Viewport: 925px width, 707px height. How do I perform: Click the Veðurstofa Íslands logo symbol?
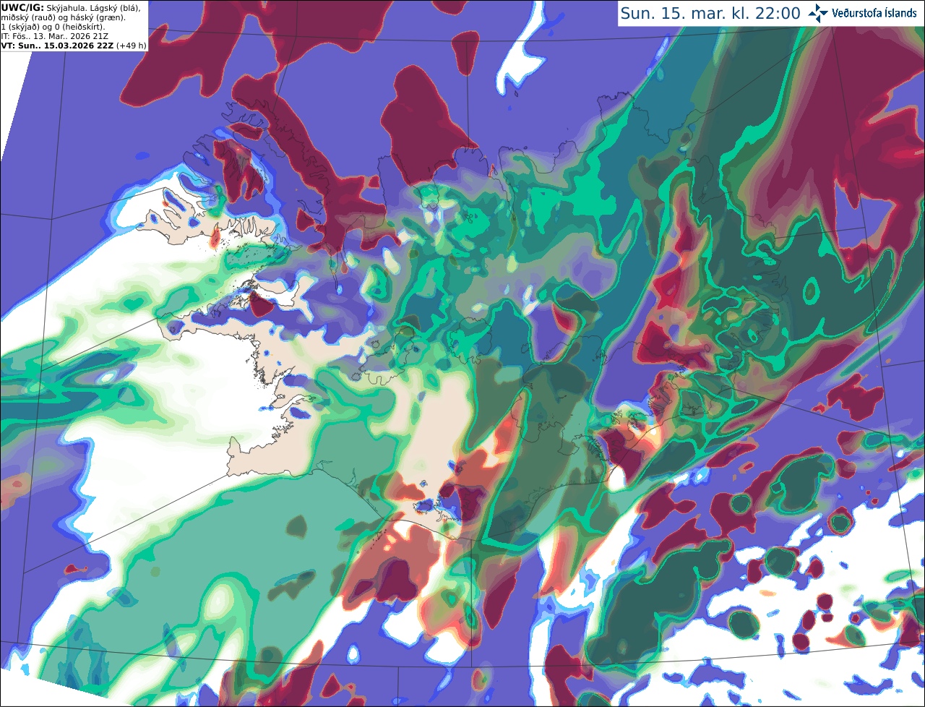818,13
